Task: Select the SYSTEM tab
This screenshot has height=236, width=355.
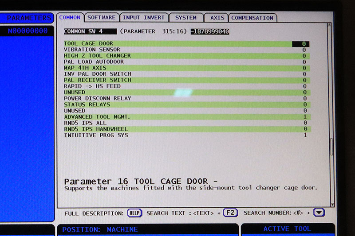Action: (x=185, y=18)
